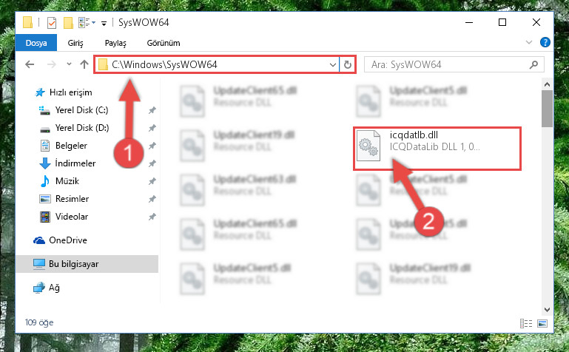The height and width of the screenshot is (352, 569).
Task: Expand the address bar history dropdown
Action: coord(332,65)
